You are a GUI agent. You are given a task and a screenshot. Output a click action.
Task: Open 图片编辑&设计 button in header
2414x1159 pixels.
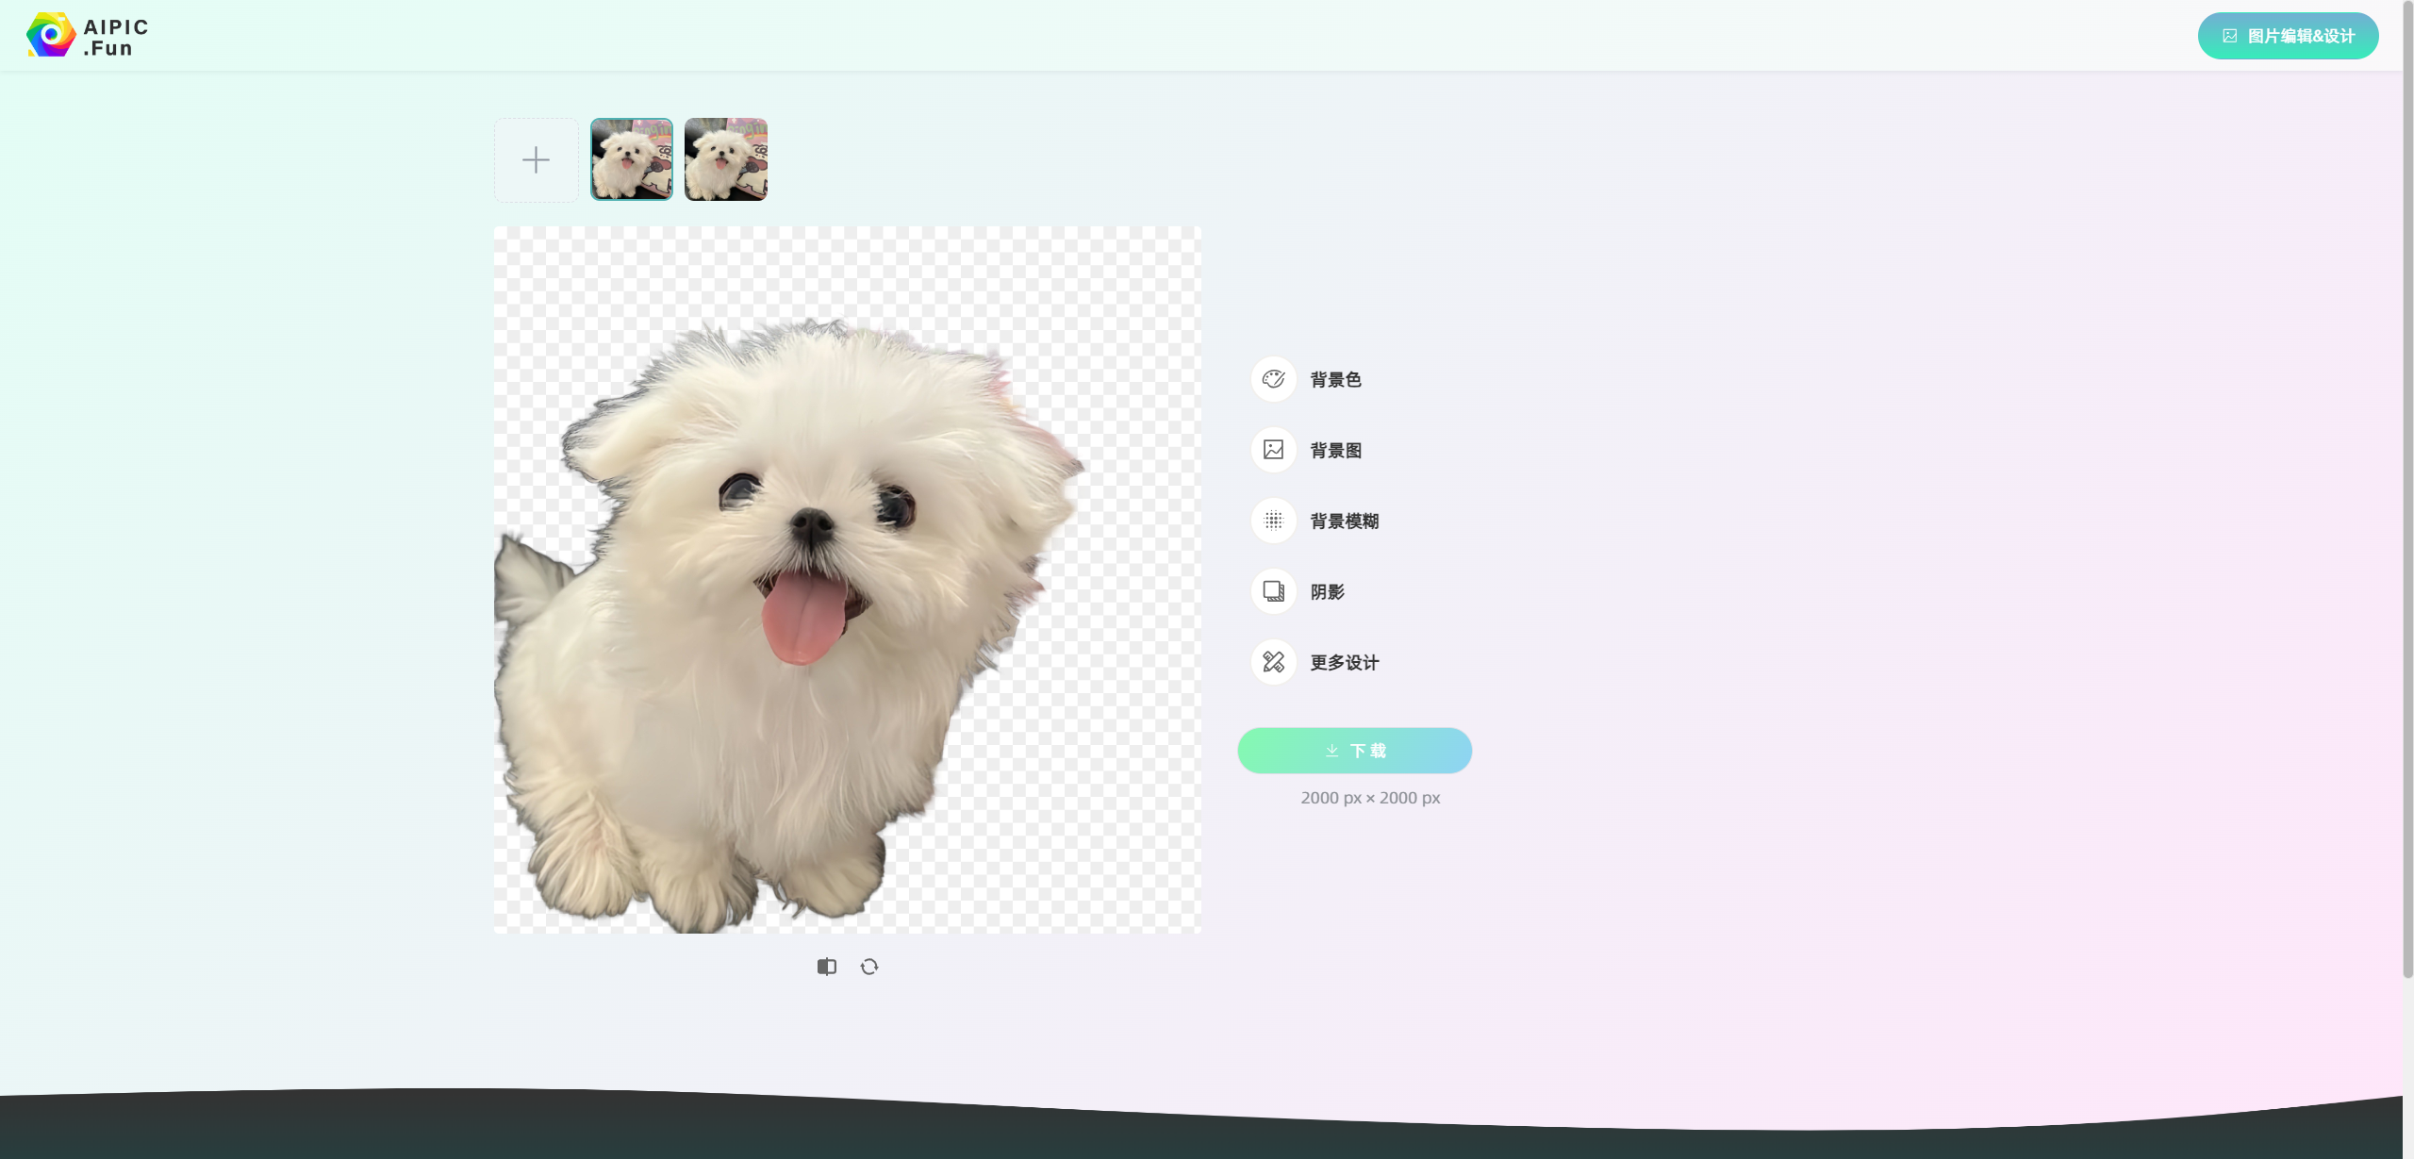2288,36
